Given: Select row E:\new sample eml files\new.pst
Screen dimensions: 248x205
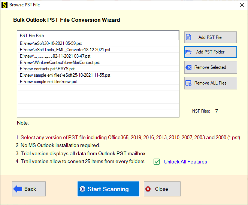Looking at the screenshot, I should pyautogui.click(x=98, y=82).
